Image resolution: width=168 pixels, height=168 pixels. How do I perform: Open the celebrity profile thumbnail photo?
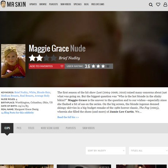(13, 61)
